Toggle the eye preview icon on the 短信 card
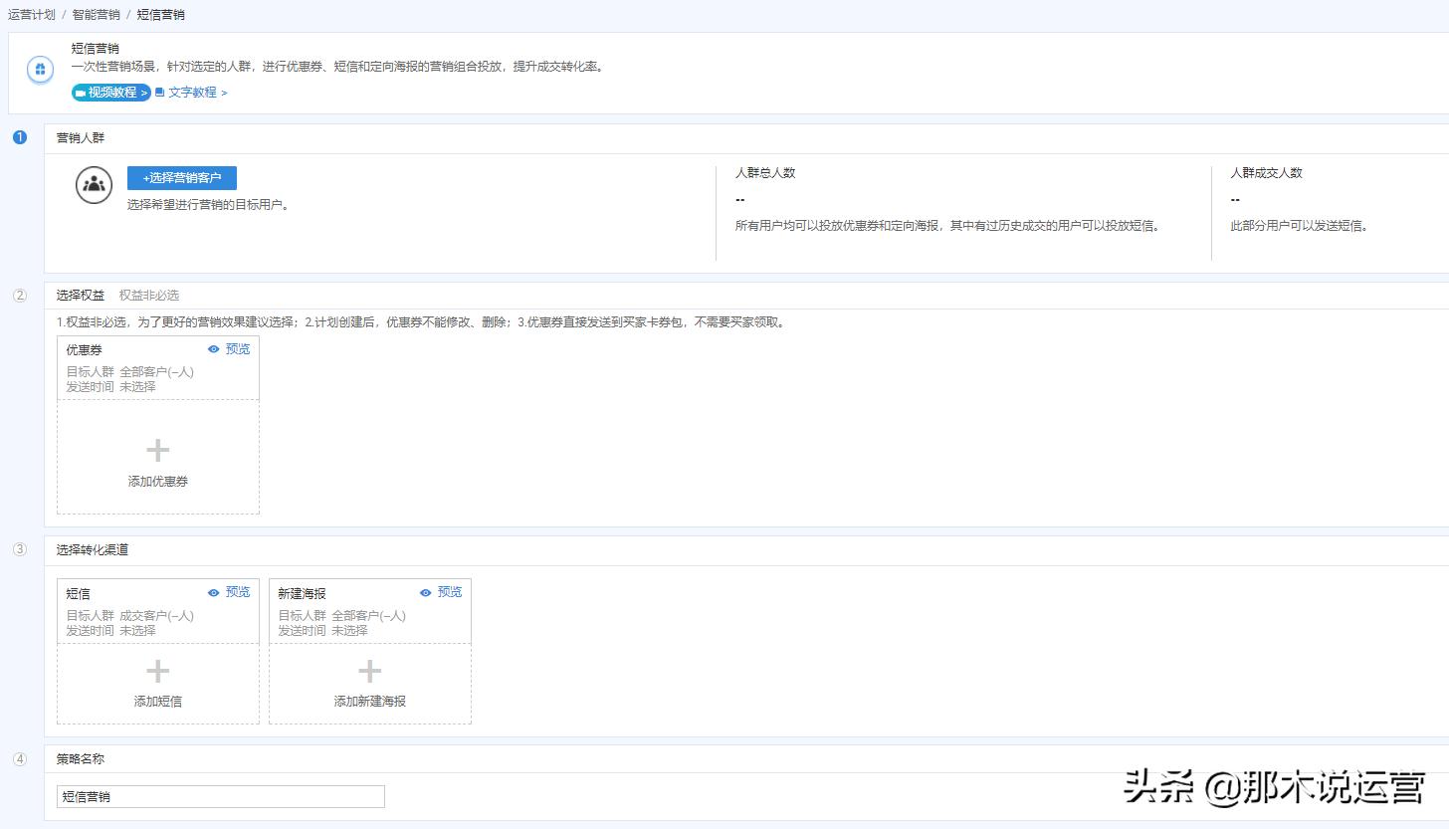1449x829 pixels. (213, 591)
